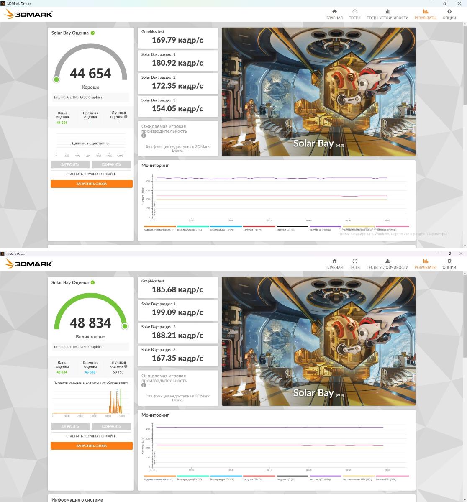
Task: Click 3DMark logo in lower window
Action: click(x=28, y=264)
